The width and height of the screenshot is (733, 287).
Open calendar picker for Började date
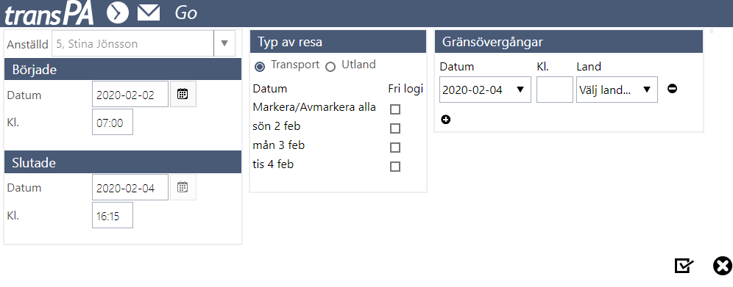coord(183,94)
